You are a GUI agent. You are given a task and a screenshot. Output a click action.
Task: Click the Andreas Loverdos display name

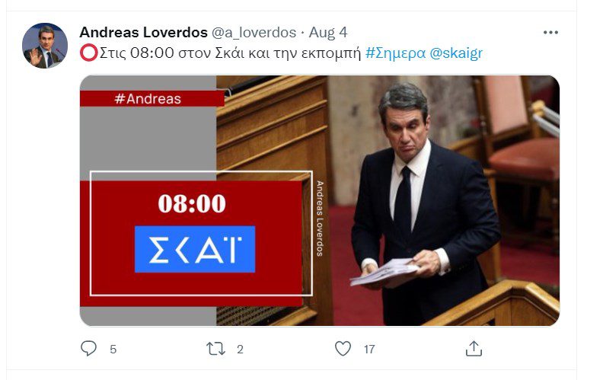[x=143, y=32]
